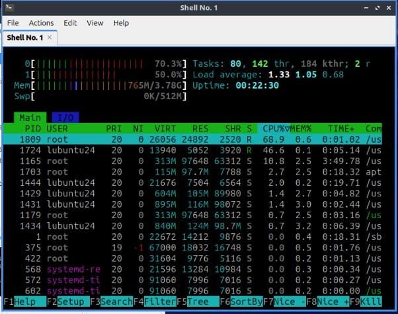Click the F3 Search function
The image size is (398, 314).
[x=108, y=301]
